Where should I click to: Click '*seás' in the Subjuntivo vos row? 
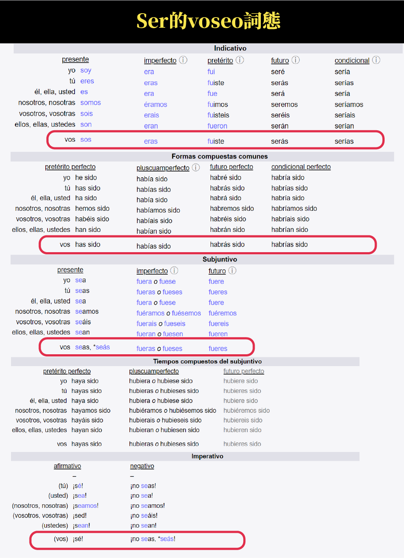[102, 347]
